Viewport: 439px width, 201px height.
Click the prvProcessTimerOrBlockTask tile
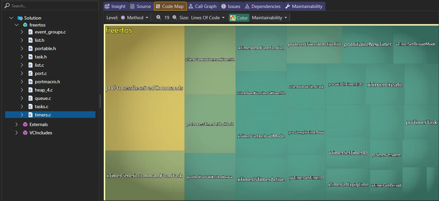(210, 124)
